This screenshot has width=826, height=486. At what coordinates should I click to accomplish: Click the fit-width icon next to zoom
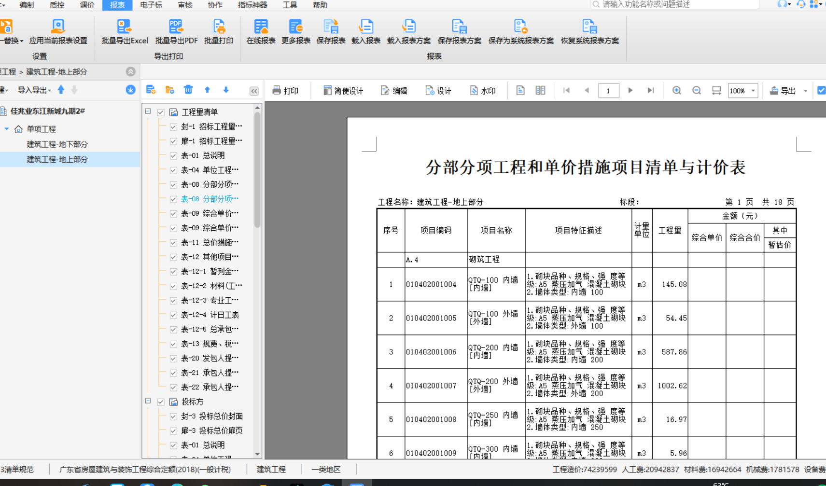pyautogui.click(x=716, y=90)
